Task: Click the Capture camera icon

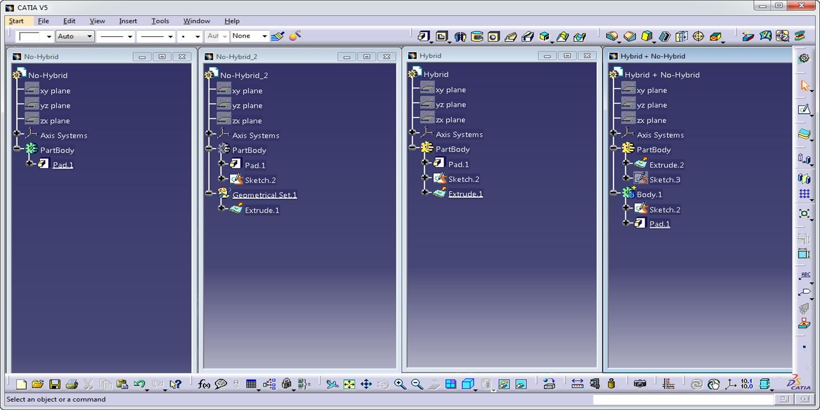Action: (x=640, y=384)
